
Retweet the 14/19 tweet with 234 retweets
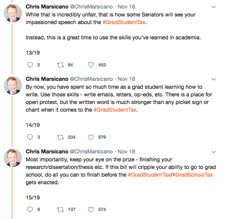61,137
